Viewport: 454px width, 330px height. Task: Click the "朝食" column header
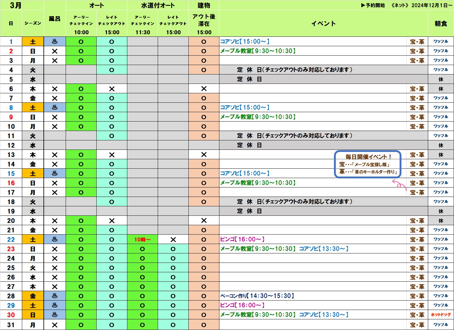coord(441,23)
